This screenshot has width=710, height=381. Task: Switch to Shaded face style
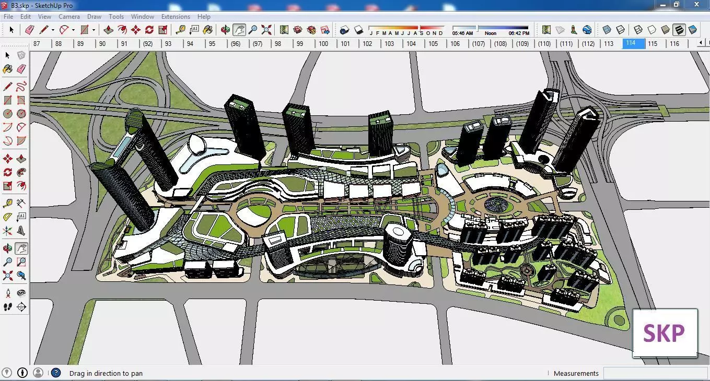(x=666, y=30)
